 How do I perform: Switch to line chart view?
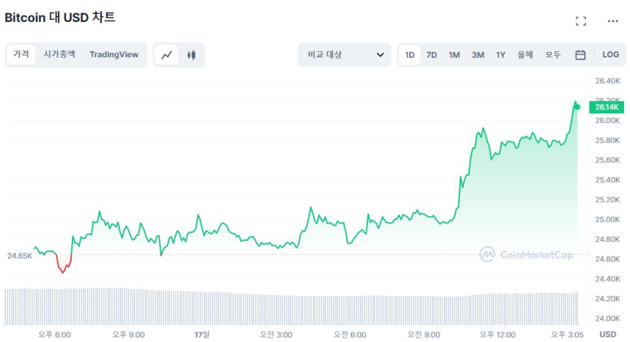pyautogui.click(x=167, y=55)
